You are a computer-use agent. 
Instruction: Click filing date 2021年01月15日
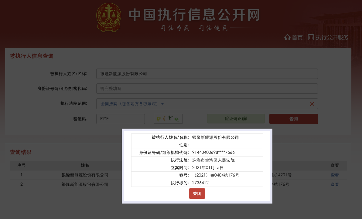point(208,168)
